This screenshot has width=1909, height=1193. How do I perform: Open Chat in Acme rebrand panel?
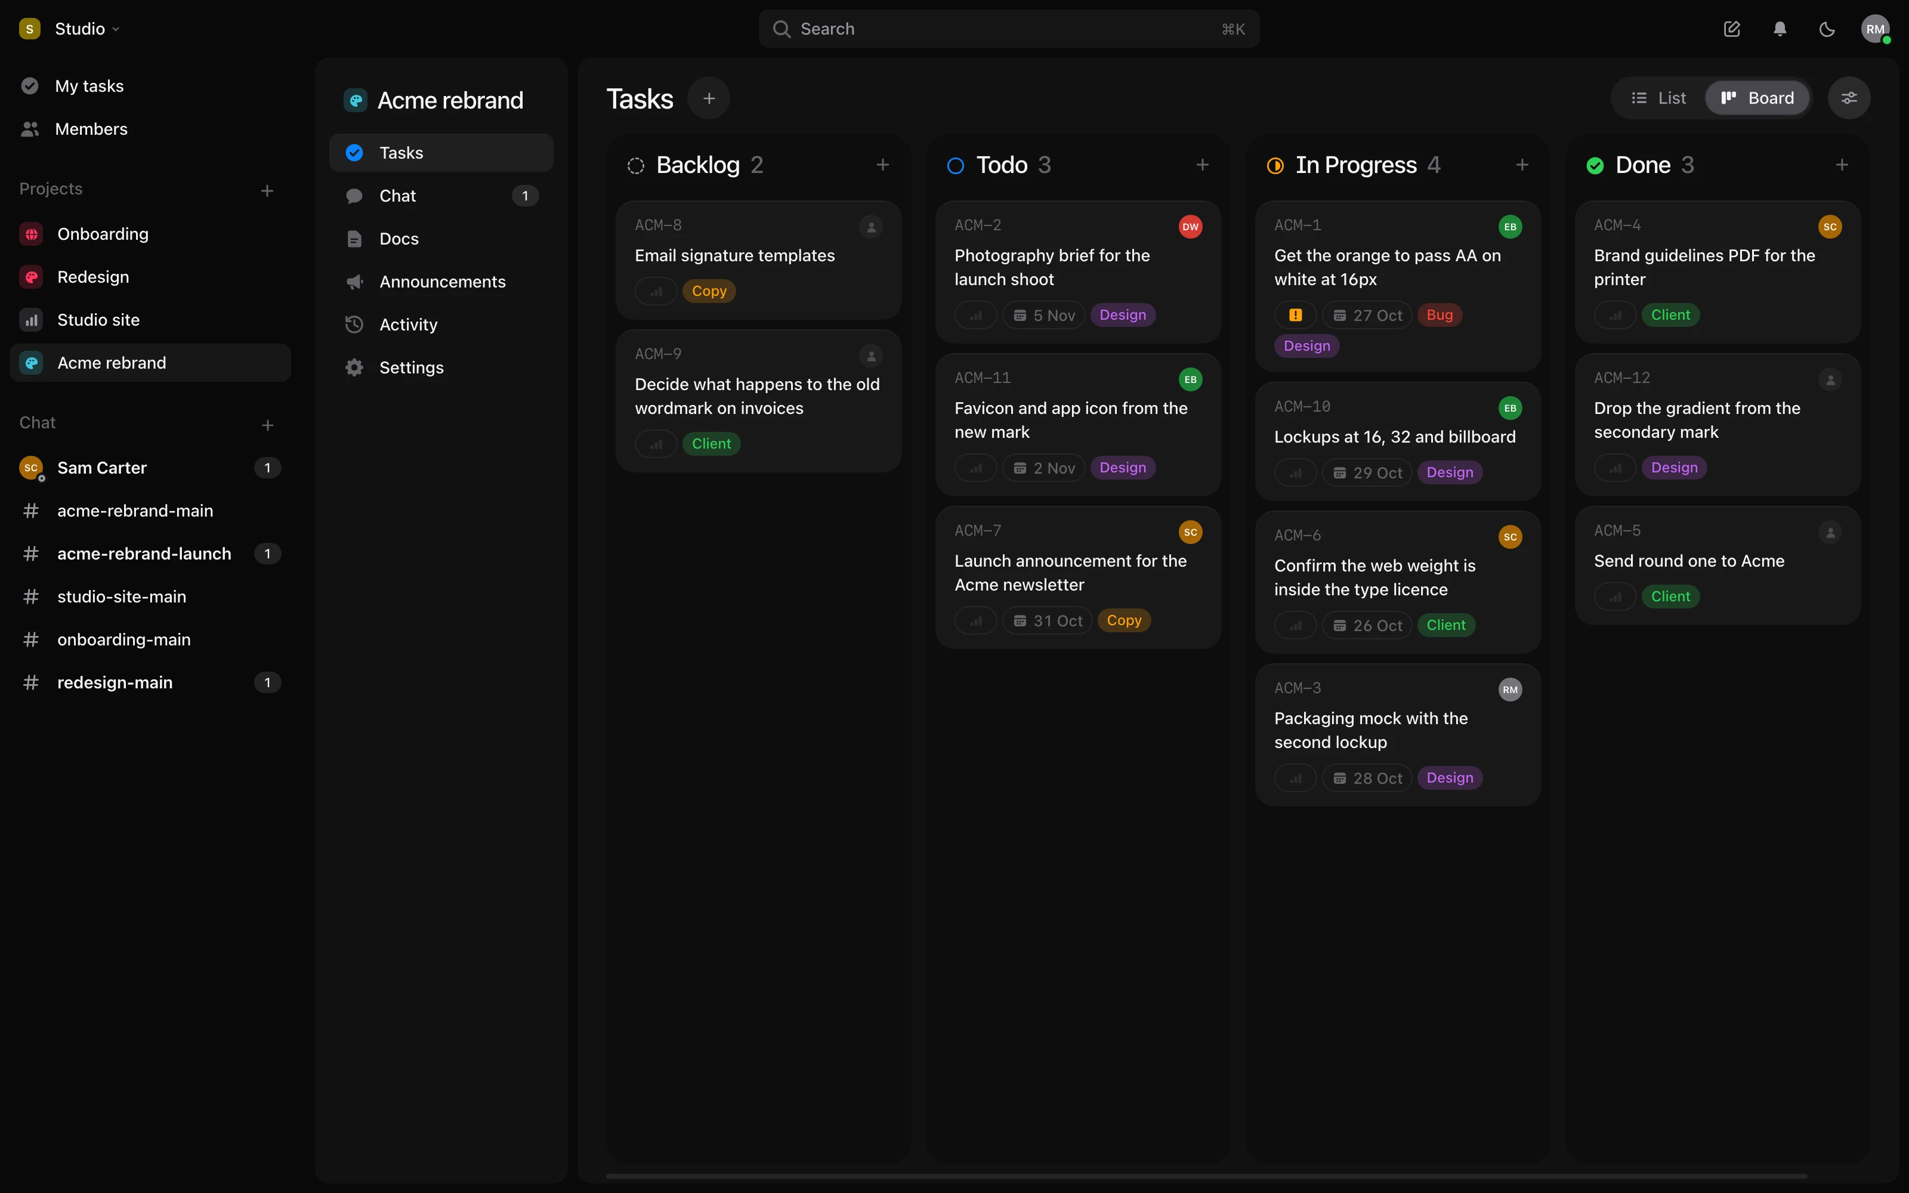point(441,196)
